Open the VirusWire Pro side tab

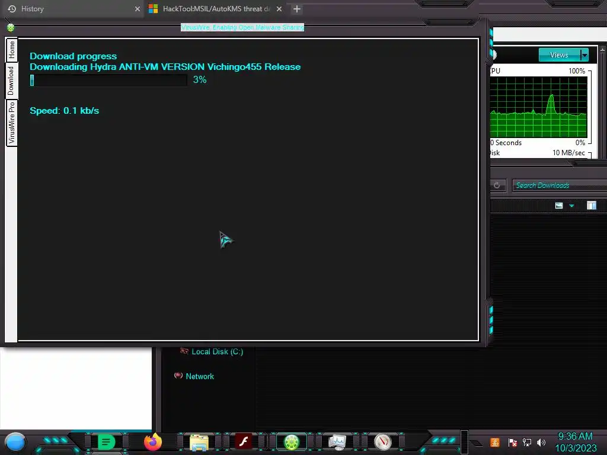[12, 123]
